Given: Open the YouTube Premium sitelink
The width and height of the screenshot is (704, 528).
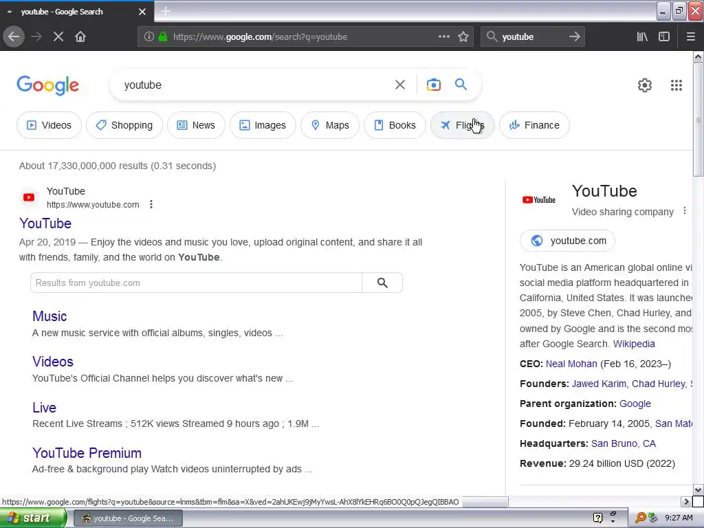Looking at the screenshot, I should (87, 453).
